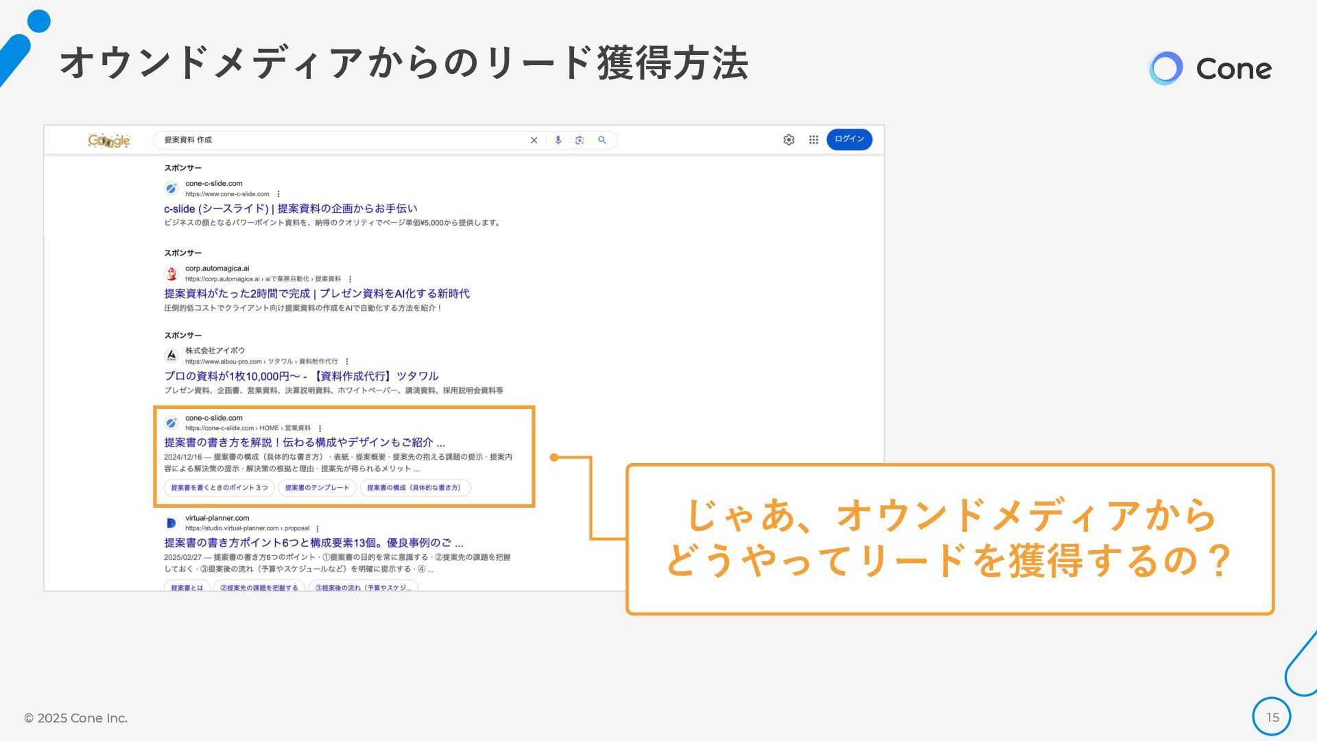Select 提案書を書くときのポイント３つ chip
Screen dimensions: 1317x741
coord(219,488)
